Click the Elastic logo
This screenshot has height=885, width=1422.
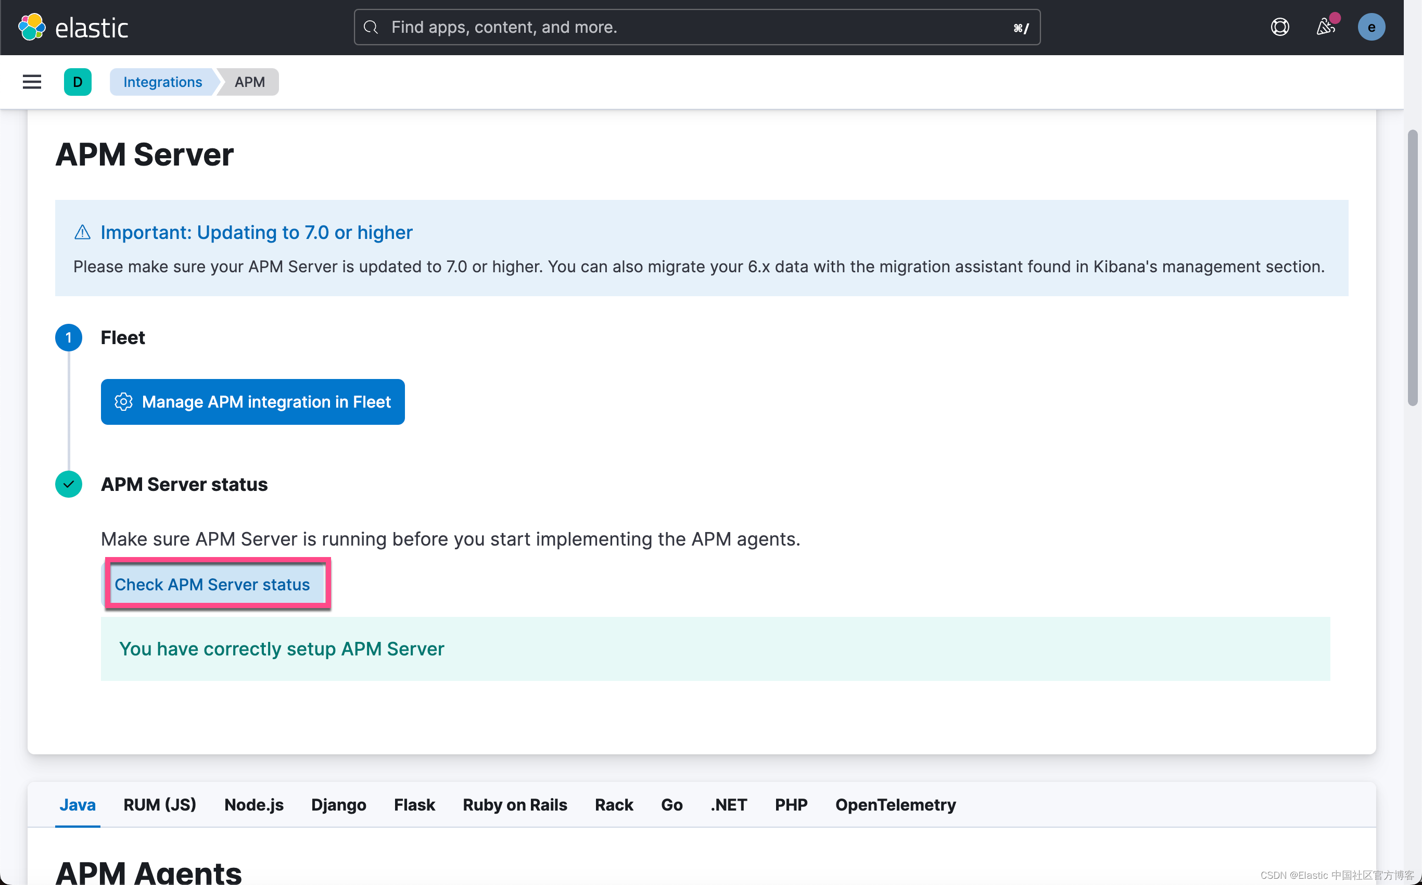pos(73,28)
